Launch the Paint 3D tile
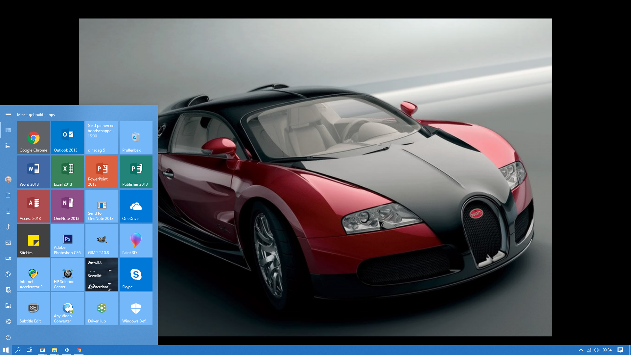631x355 pixels. [136, 240]
